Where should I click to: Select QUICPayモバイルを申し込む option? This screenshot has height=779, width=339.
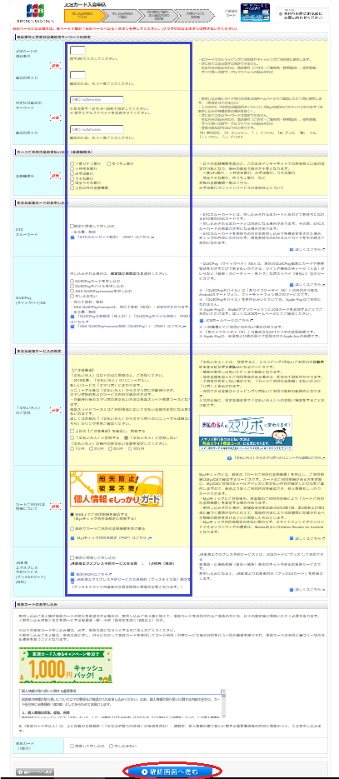[72, 286]
